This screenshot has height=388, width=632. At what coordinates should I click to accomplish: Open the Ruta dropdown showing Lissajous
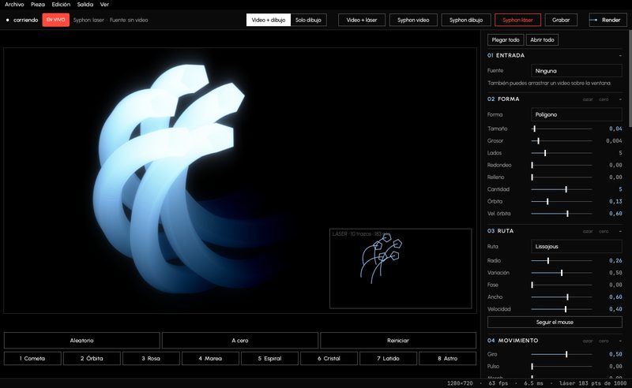pyautogui.click(x=577, y=246)
